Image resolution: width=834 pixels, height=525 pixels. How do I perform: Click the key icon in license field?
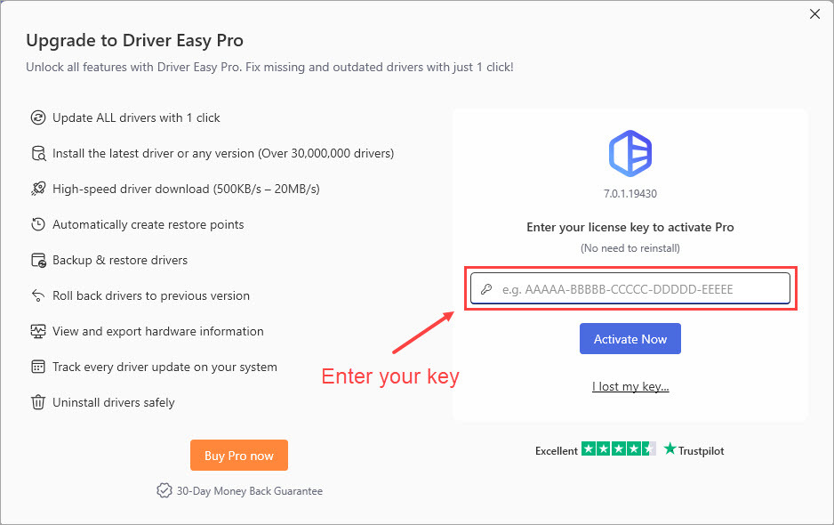[x=485, y=289]
